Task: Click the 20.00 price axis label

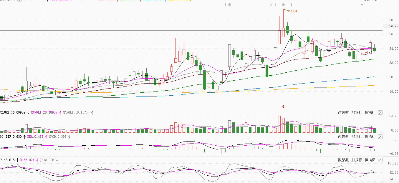Action: (x=394, y=77)
